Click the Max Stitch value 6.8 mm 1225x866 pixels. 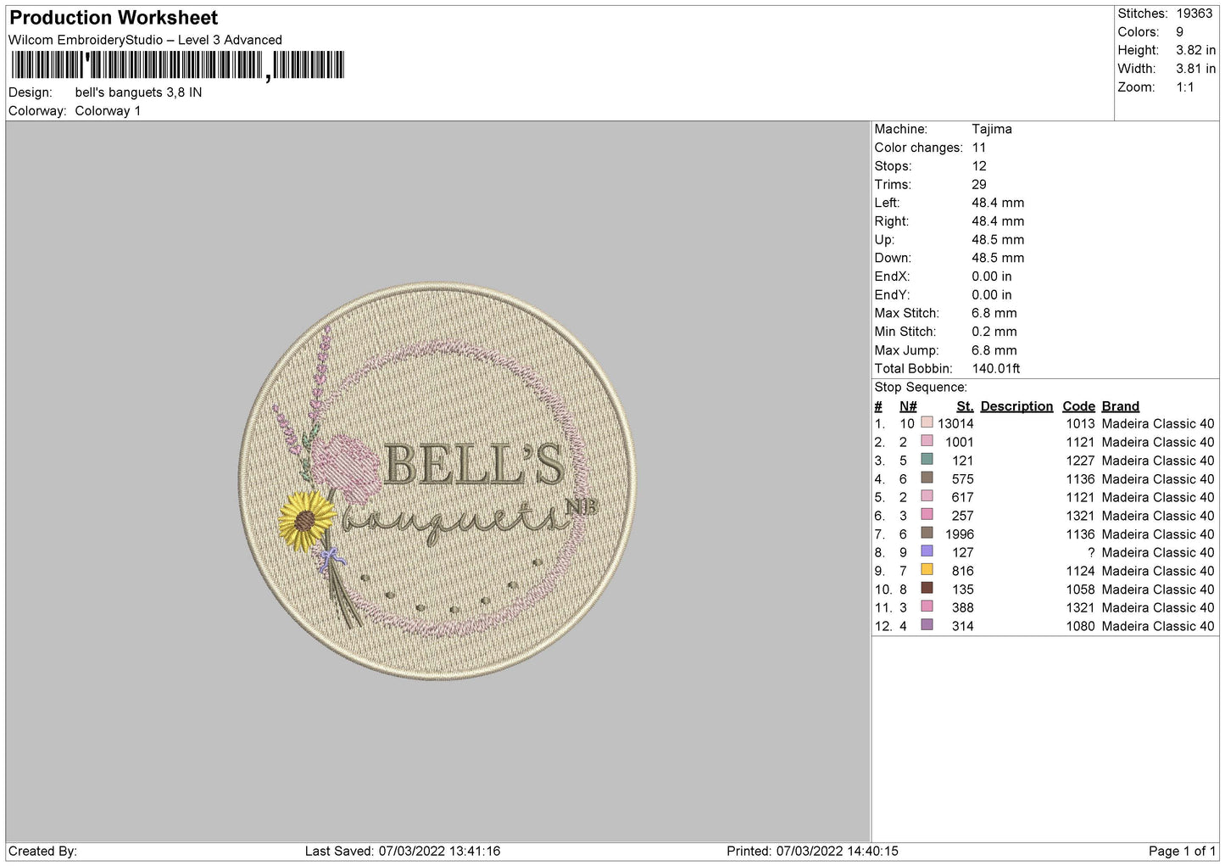click(994, 313)
